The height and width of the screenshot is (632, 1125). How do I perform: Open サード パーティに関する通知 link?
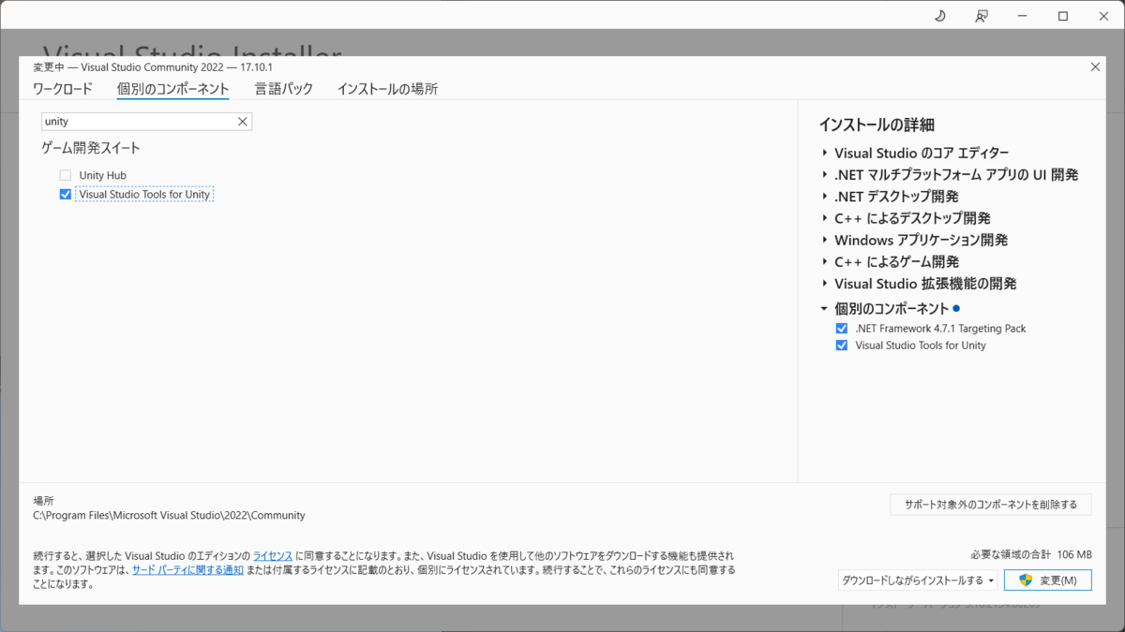pos(187,569)
